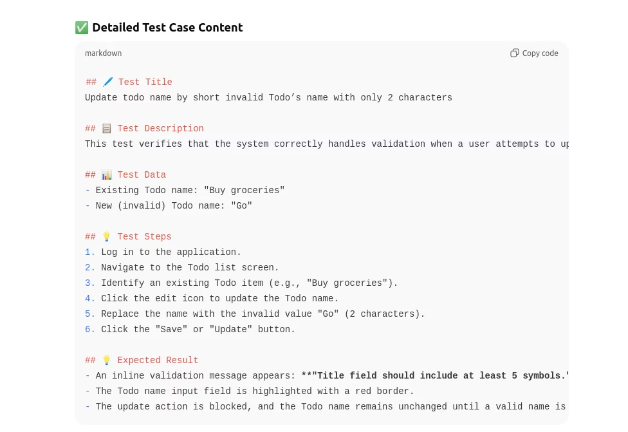The image size is (628, 432).
Task: Click the Detailed Test Case Content heading
Action: [167, 28]
